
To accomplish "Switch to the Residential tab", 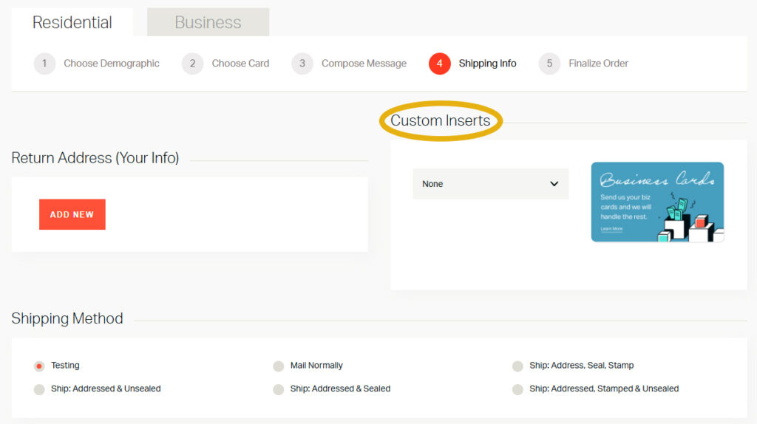I will [x=72, y=22].
